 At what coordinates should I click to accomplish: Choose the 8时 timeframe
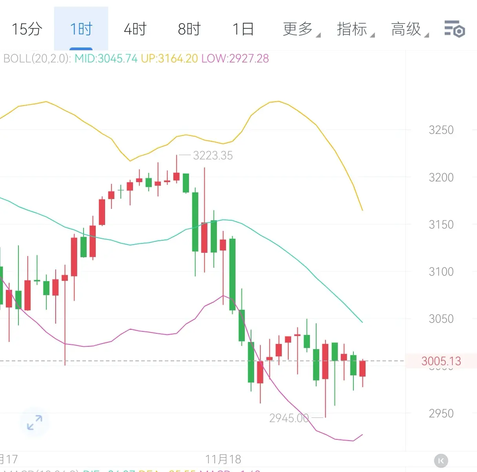point(189,29)
